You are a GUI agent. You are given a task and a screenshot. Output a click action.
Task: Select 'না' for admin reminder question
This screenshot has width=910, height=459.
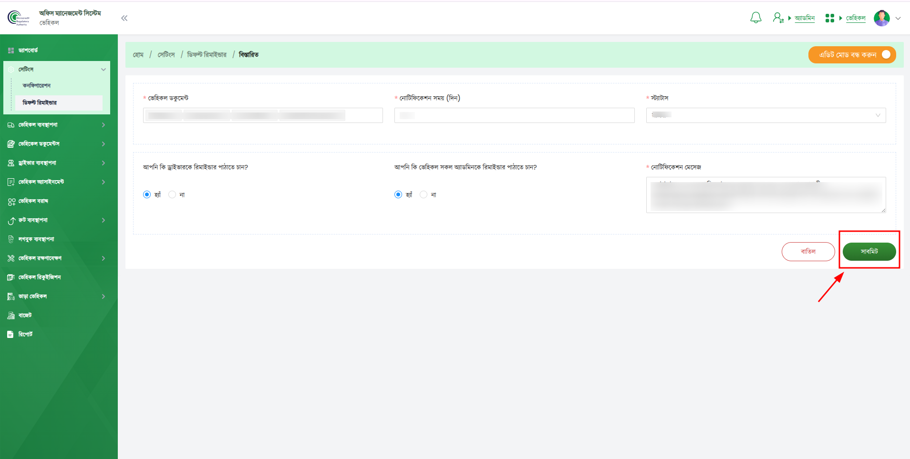(x=424, y=194)
